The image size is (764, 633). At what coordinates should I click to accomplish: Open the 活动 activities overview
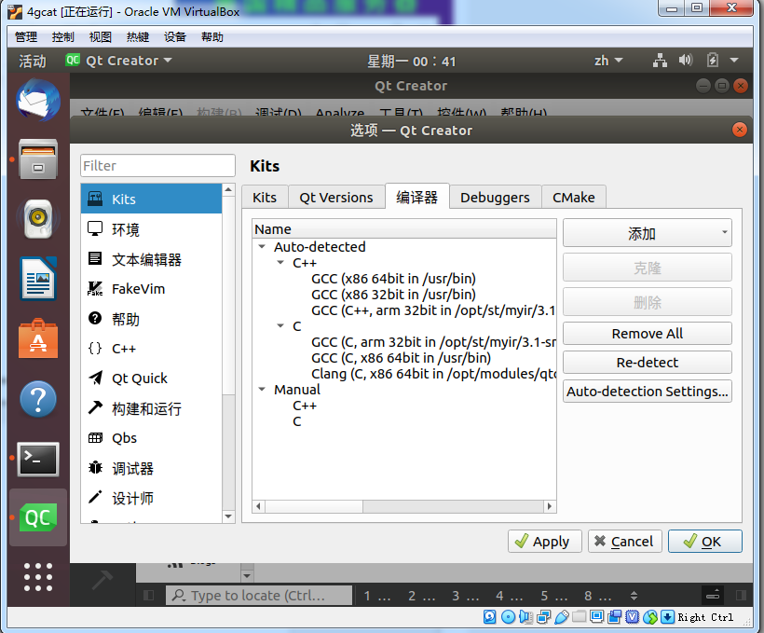tap(33, 61)
